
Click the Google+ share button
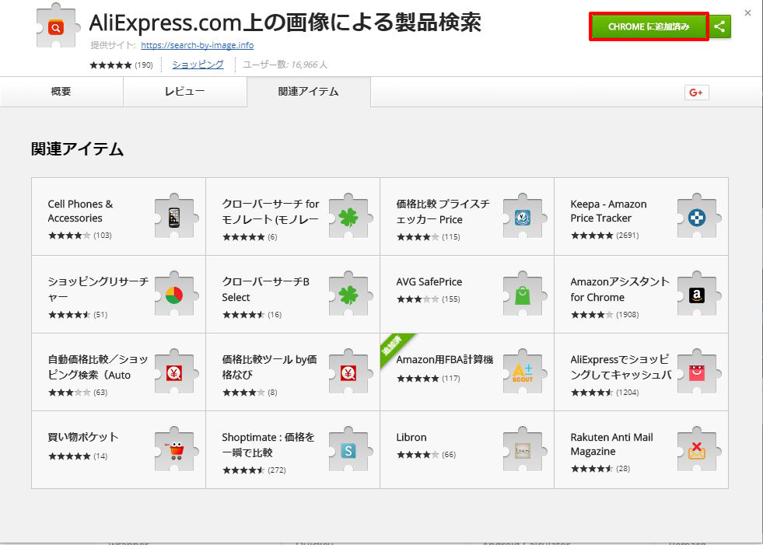tap(696, 93)
